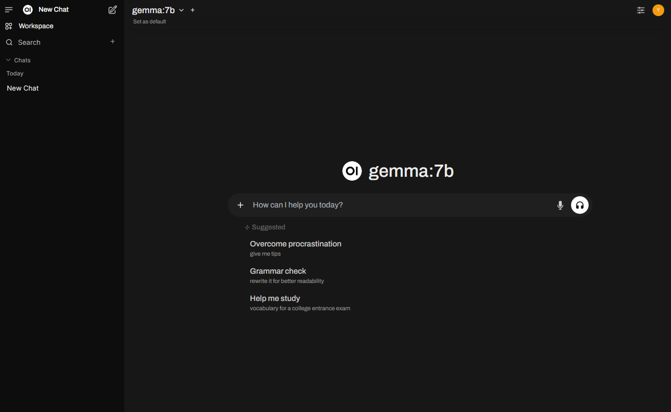Image resolution: width=671 pixels, height=412 pixels.
Task: Select "Overcome procrastination" suggestion
Action: coord(296,248)
